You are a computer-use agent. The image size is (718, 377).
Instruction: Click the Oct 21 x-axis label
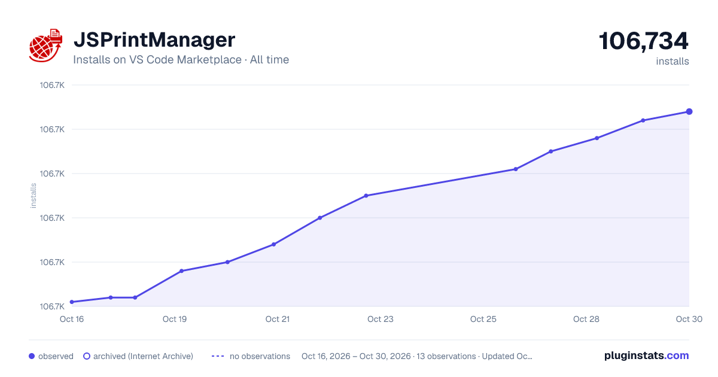point(278,319)
